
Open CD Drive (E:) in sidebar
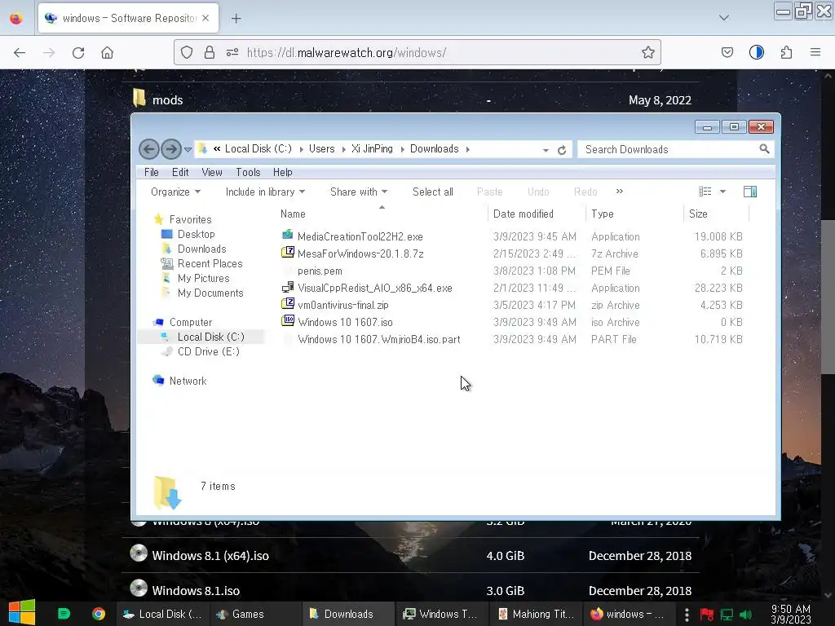coord(208,351)
